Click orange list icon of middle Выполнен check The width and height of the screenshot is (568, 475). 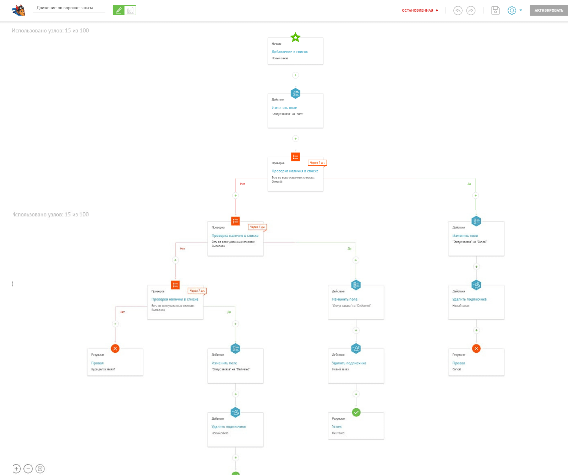(x=235, y=221)
